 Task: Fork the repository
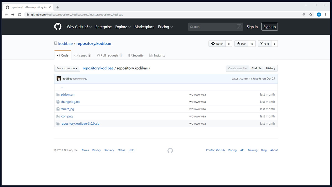click(264, 43)
